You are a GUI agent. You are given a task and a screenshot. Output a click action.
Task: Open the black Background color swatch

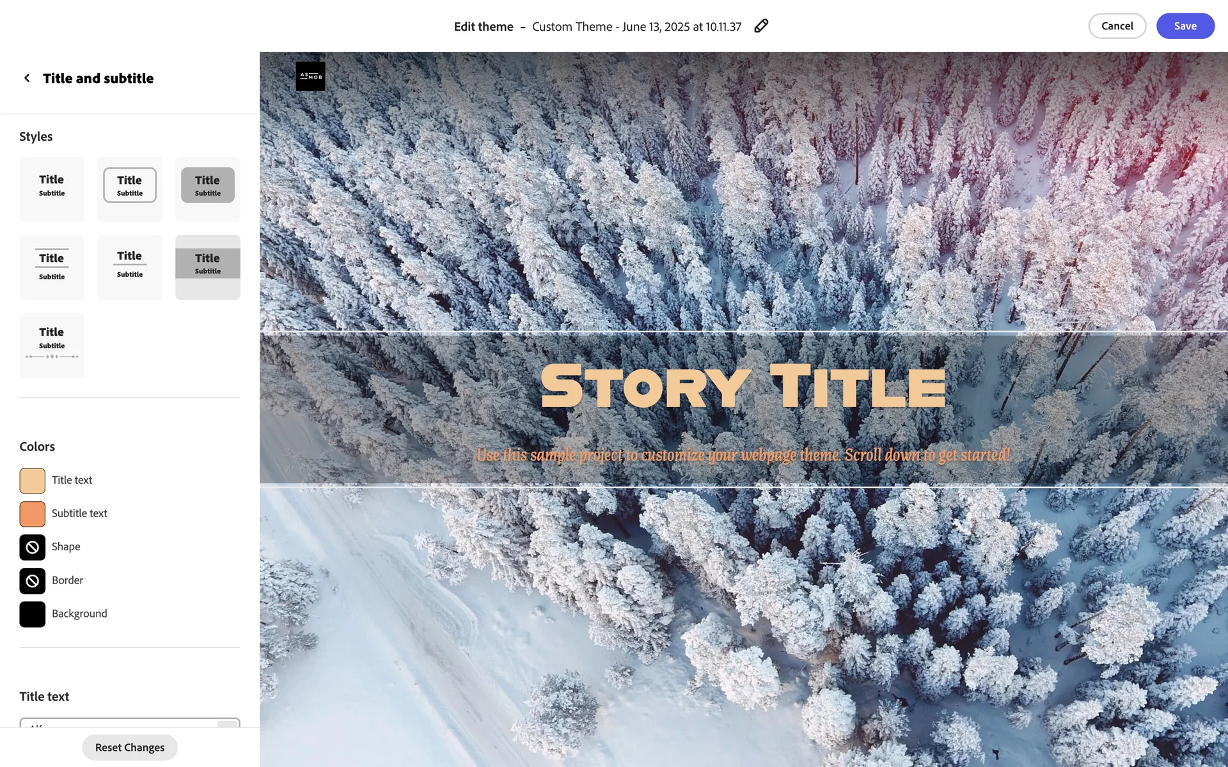[x=32, y=614]
